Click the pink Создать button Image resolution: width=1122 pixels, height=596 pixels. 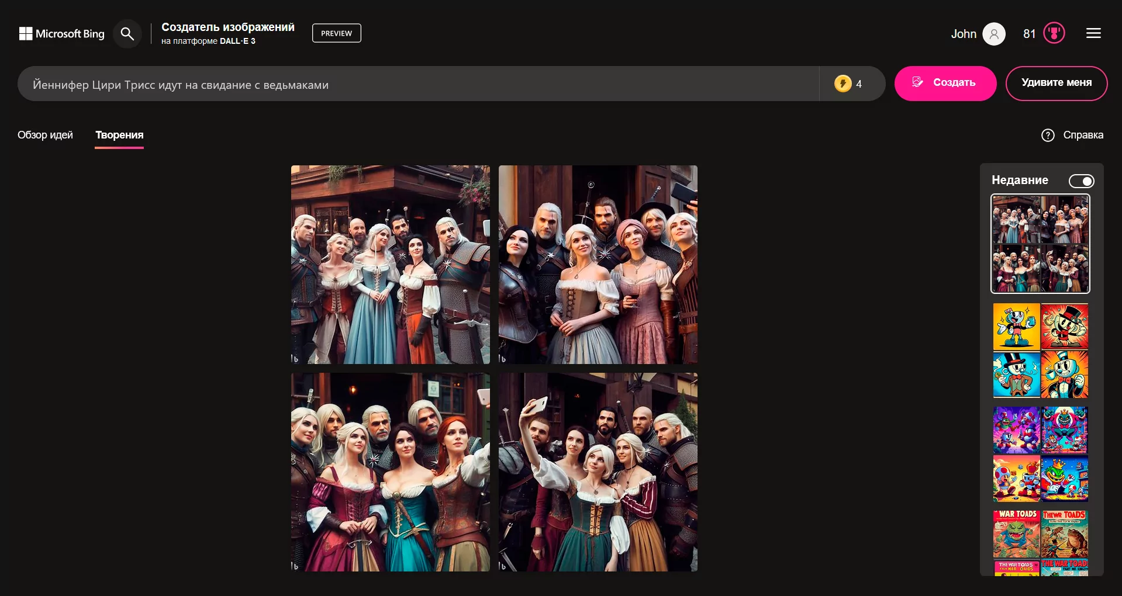[x=945, y=83]
